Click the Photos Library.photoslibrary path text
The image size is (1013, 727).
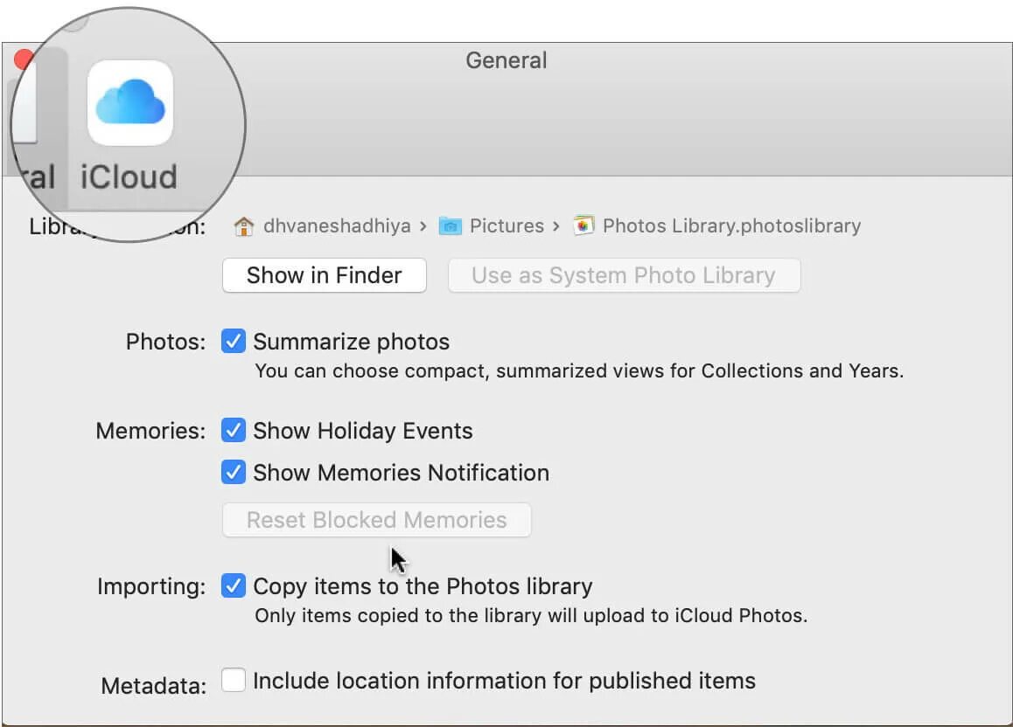731,226
